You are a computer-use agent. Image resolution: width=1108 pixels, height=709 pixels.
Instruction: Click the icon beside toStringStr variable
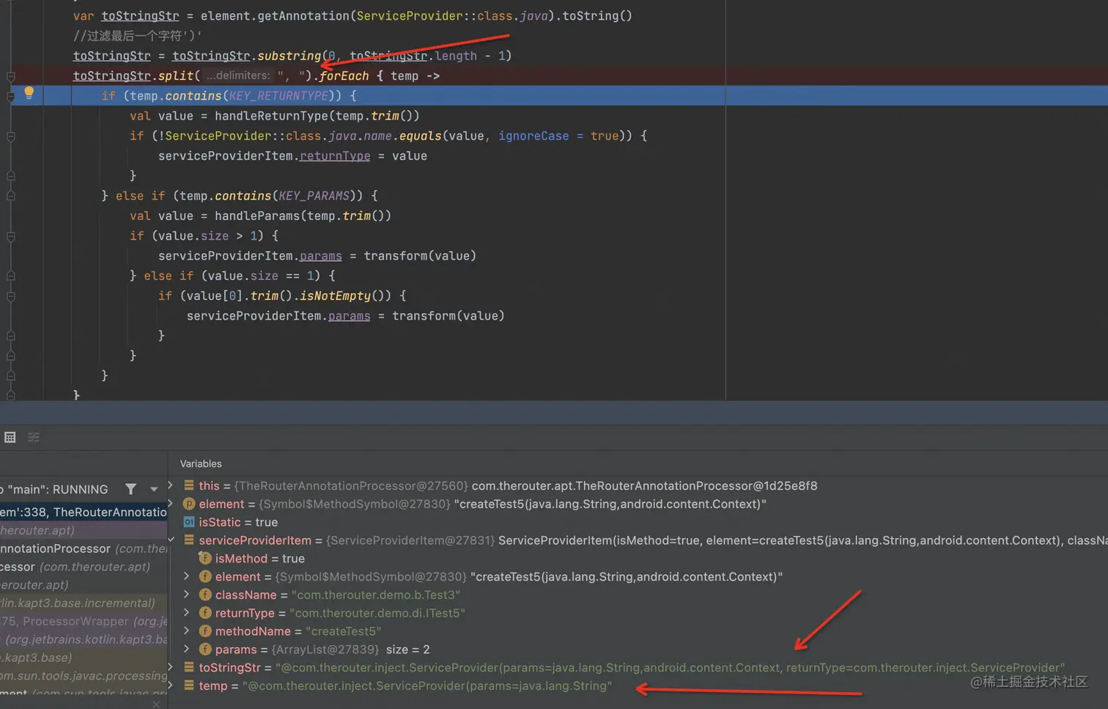point(189,667)
